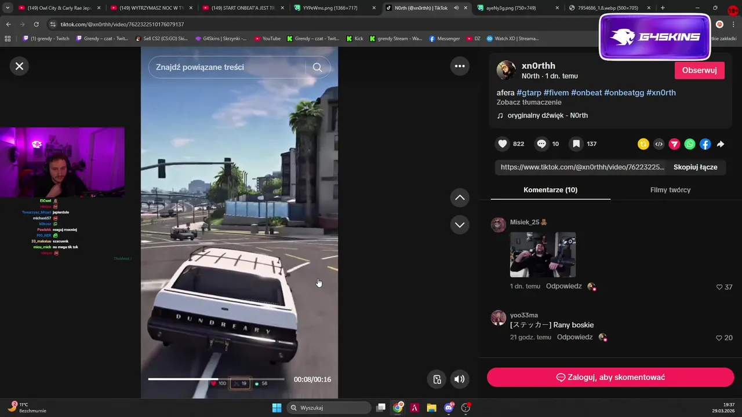Open Messenger bookmark
Viewport: 742px width, 417px height.
click(445, 39)
